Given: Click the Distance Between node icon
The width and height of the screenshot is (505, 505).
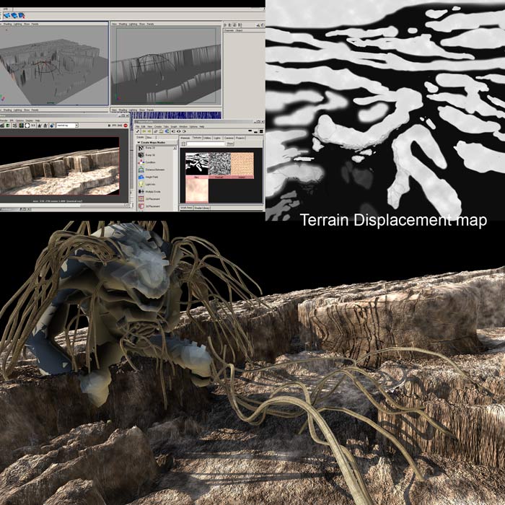Looking at the screenshot, I should pyautogui.click(x=141, y=170).
